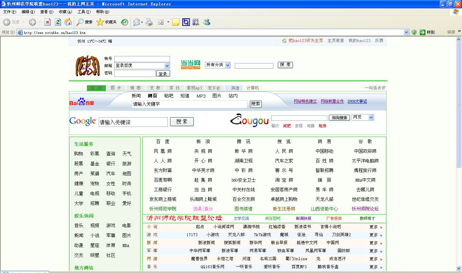462x273 pixels.
Task: Click the 更多 link in the 小说 row
Action: 376,227
